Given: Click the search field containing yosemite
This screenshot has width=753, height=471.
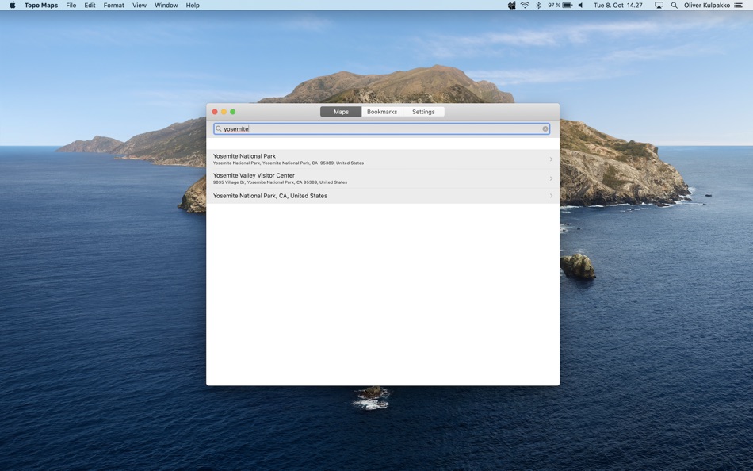Looking at the screenshot, I should (382, 128).
